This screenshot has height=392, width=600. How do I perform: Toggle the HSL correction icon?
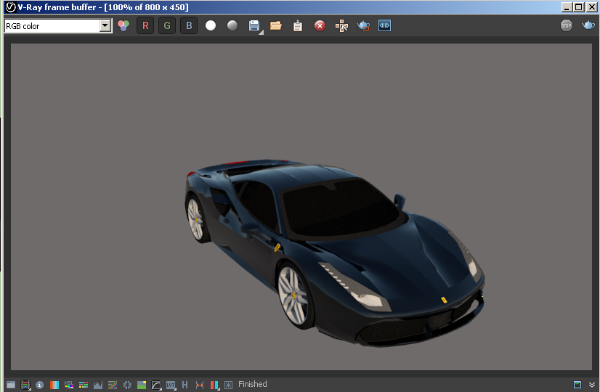click(x=69, y=385)
